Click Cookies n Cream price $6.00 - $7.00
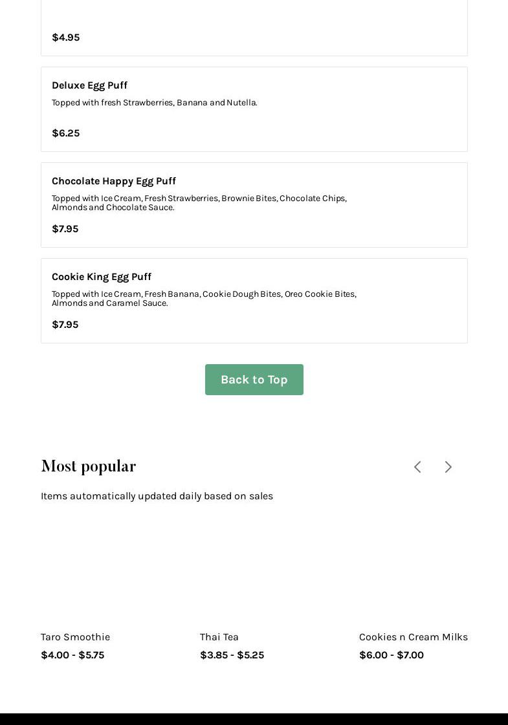This screenshot has height=725, width=508. pos(392,655)
